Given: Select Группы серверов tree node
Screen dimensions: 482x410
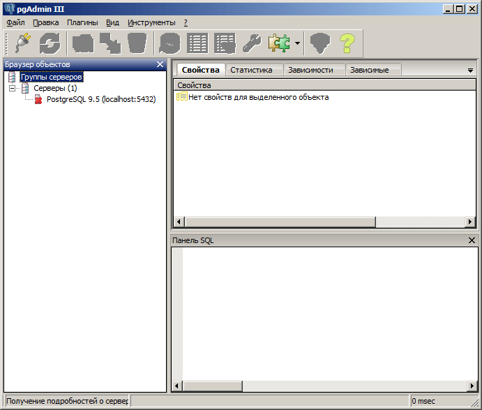Looking at the screenshot, I should click(52, 77).
